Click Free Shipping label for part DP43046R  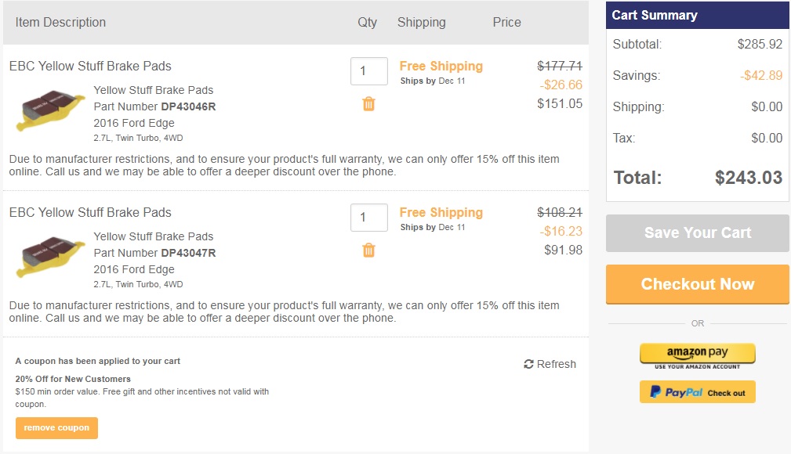[x=441, y=66]
